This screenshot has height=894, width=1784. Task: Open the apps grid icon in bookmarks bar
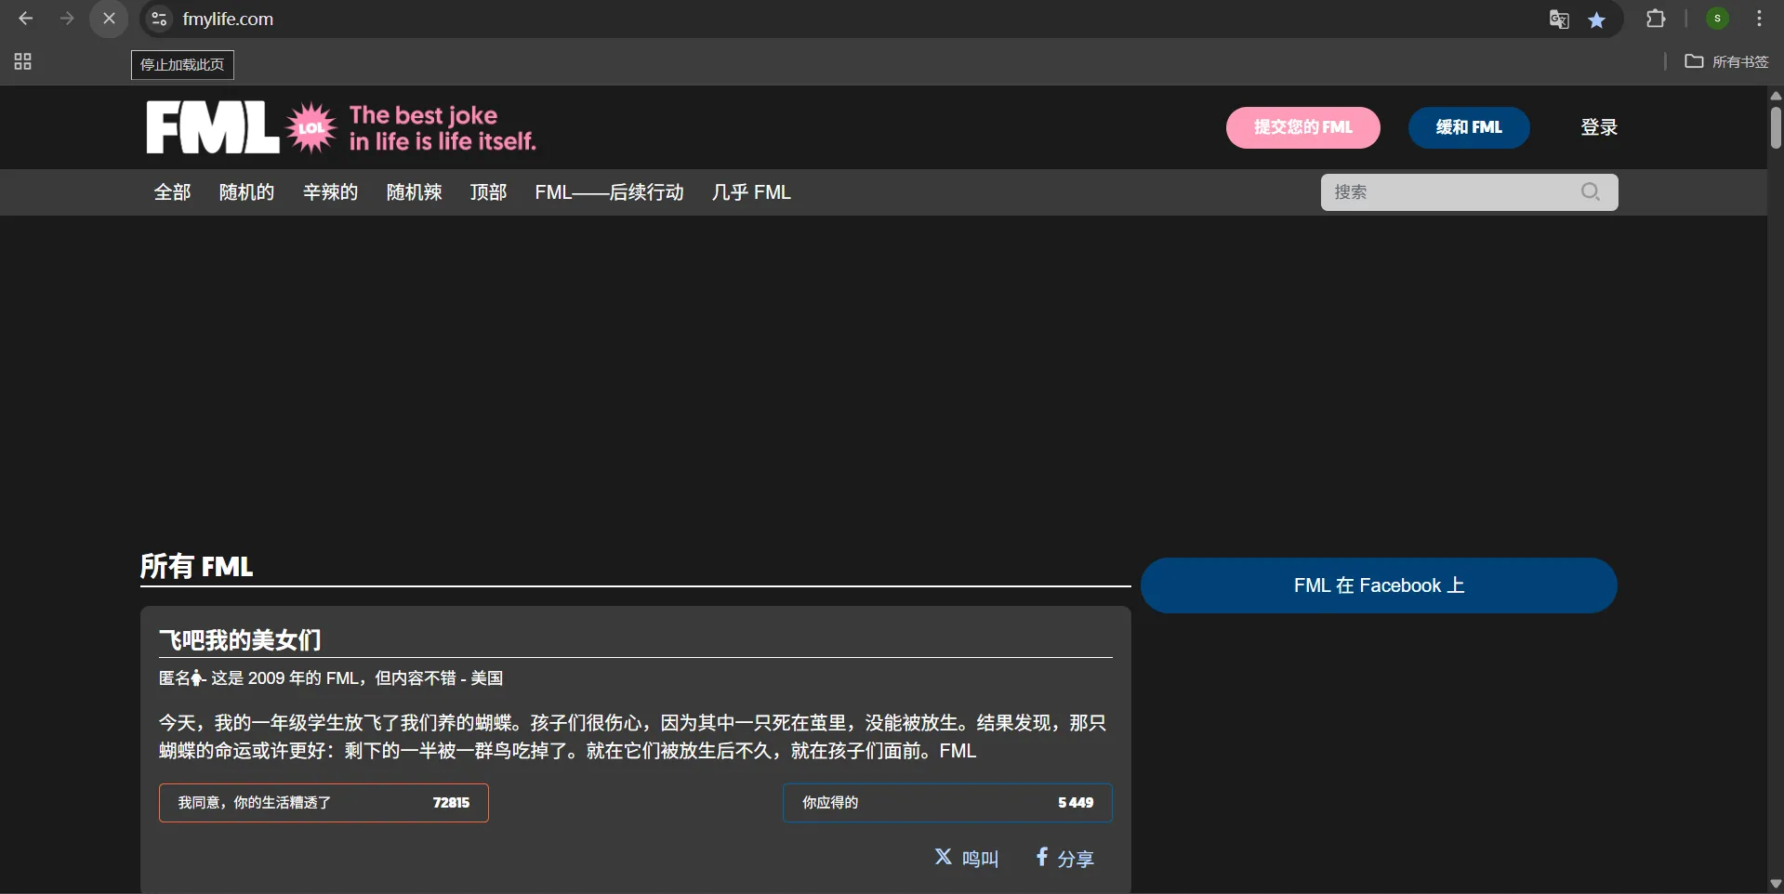click(x=23, y=61)
